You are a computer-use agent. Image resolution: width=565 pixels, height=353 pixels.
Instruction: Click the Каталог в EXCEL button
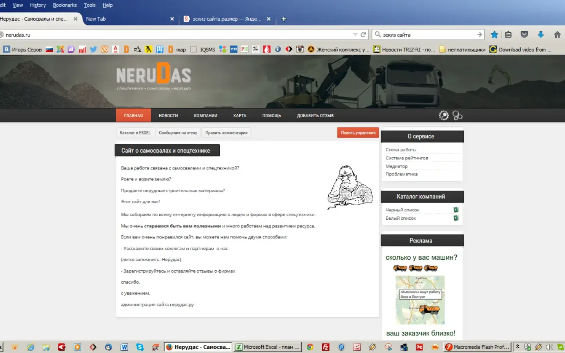135,133
